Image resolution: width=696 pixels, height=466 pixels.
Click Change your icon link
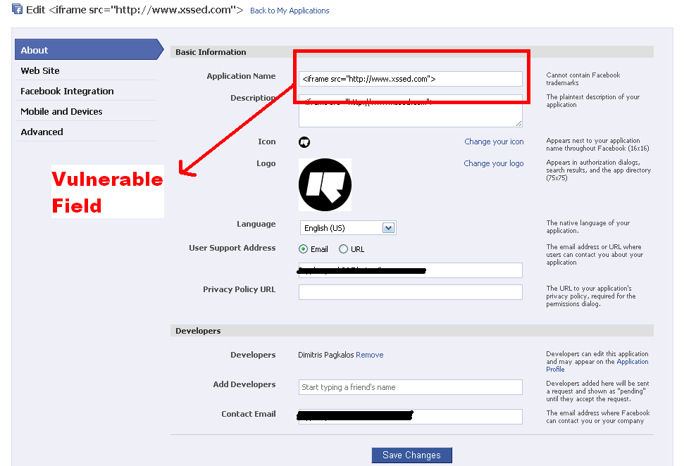coord(494,141)
